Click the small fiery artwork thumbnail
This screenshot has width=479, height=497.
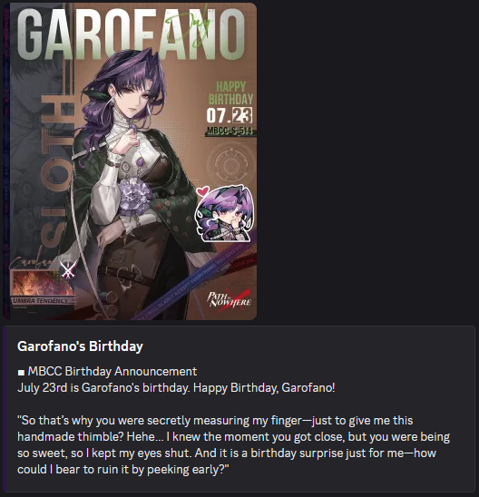point(41,283)
